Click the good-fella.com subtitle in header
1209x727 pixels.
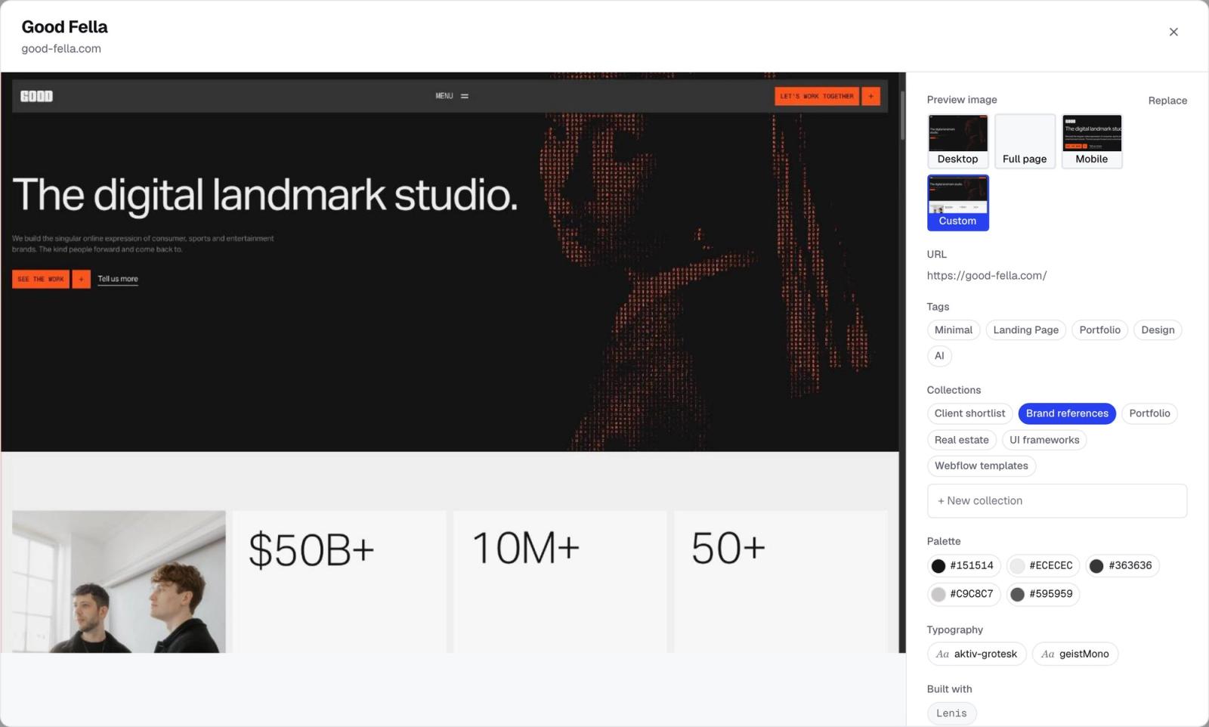(x=61, y=48)
